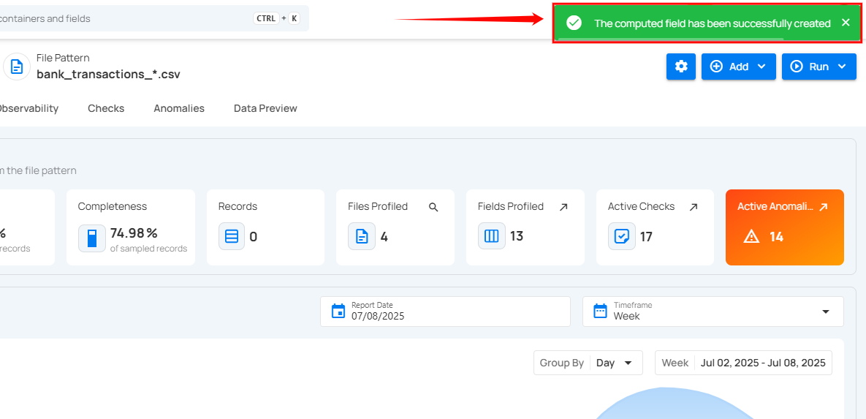This screenshot has width=866, height=419.
Task: Open settings with the gear icon button
Action: coord(680,67)
